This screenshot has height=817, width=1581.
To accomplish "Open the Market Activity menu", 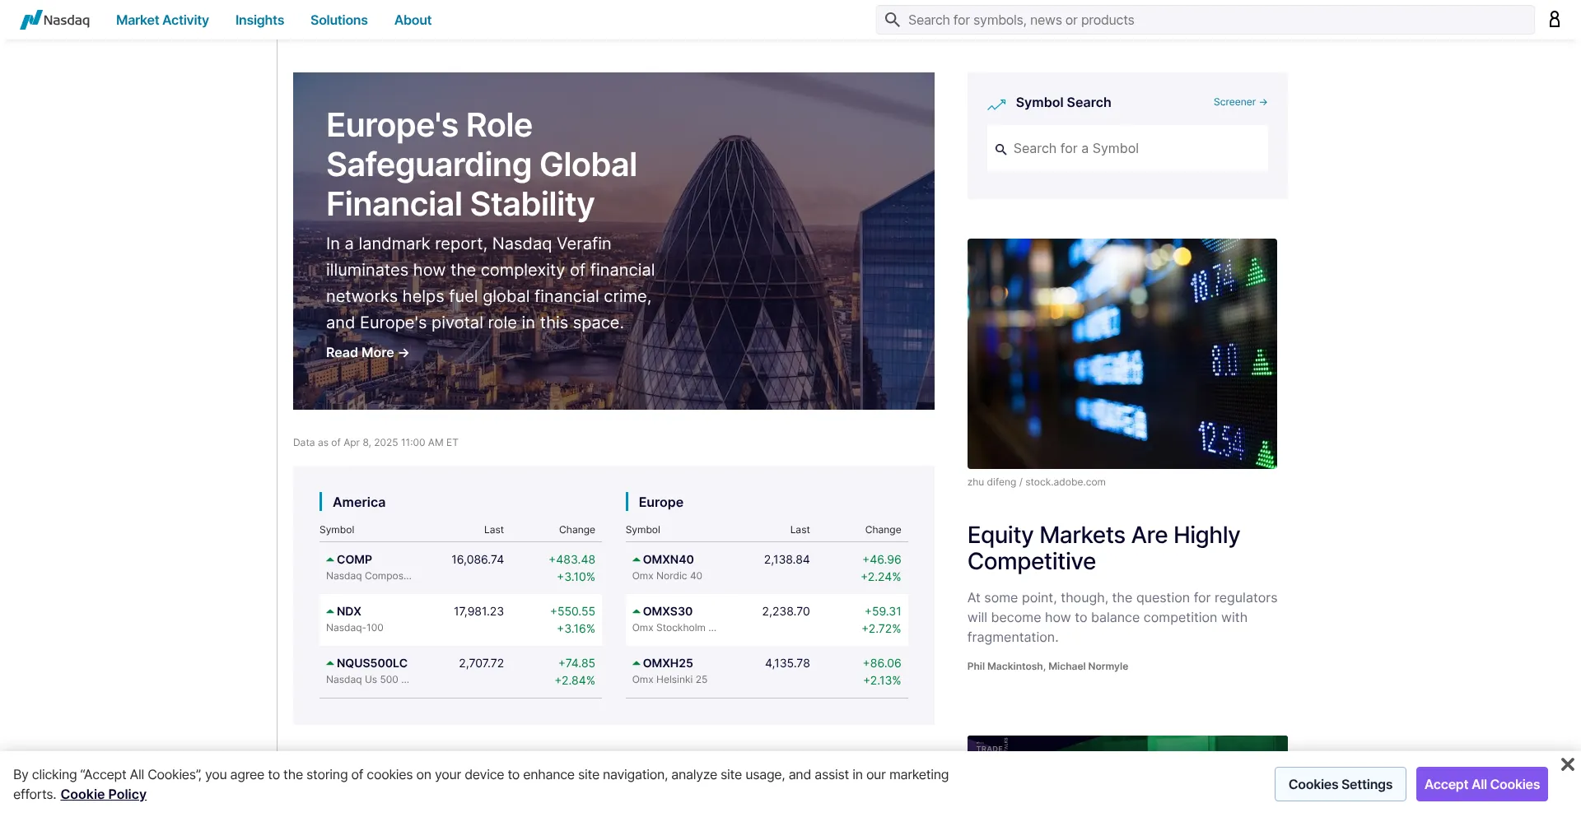I will click(x=162, y=20).
